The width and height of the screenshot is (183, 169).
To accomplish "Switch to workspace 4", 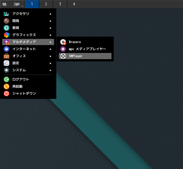I will point(74,4).
